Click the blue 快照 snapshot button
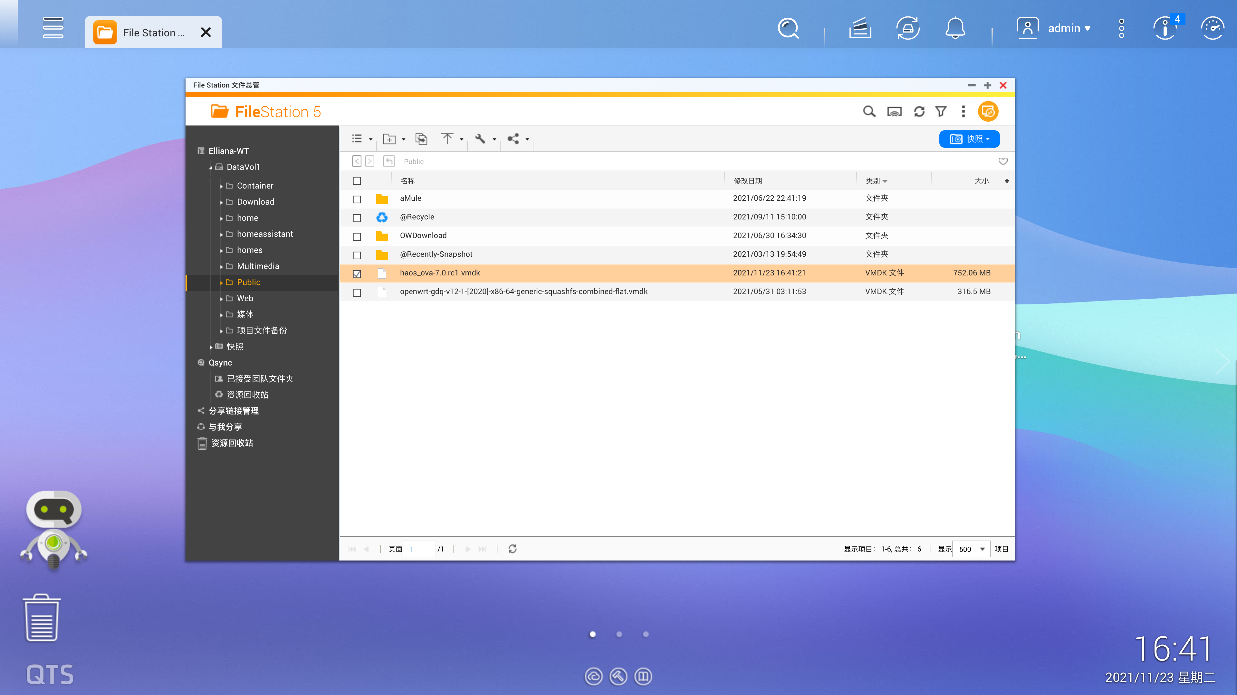 click(x=969, y=139)
